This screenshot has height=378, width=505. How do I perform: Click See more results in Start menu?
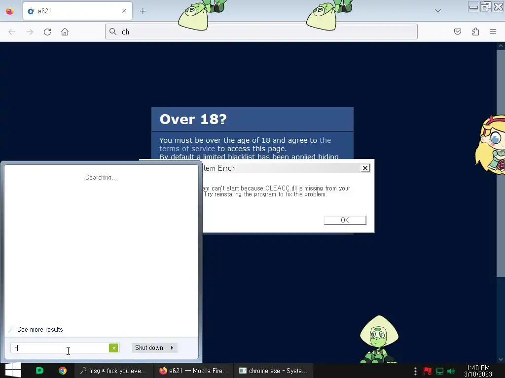40,329
